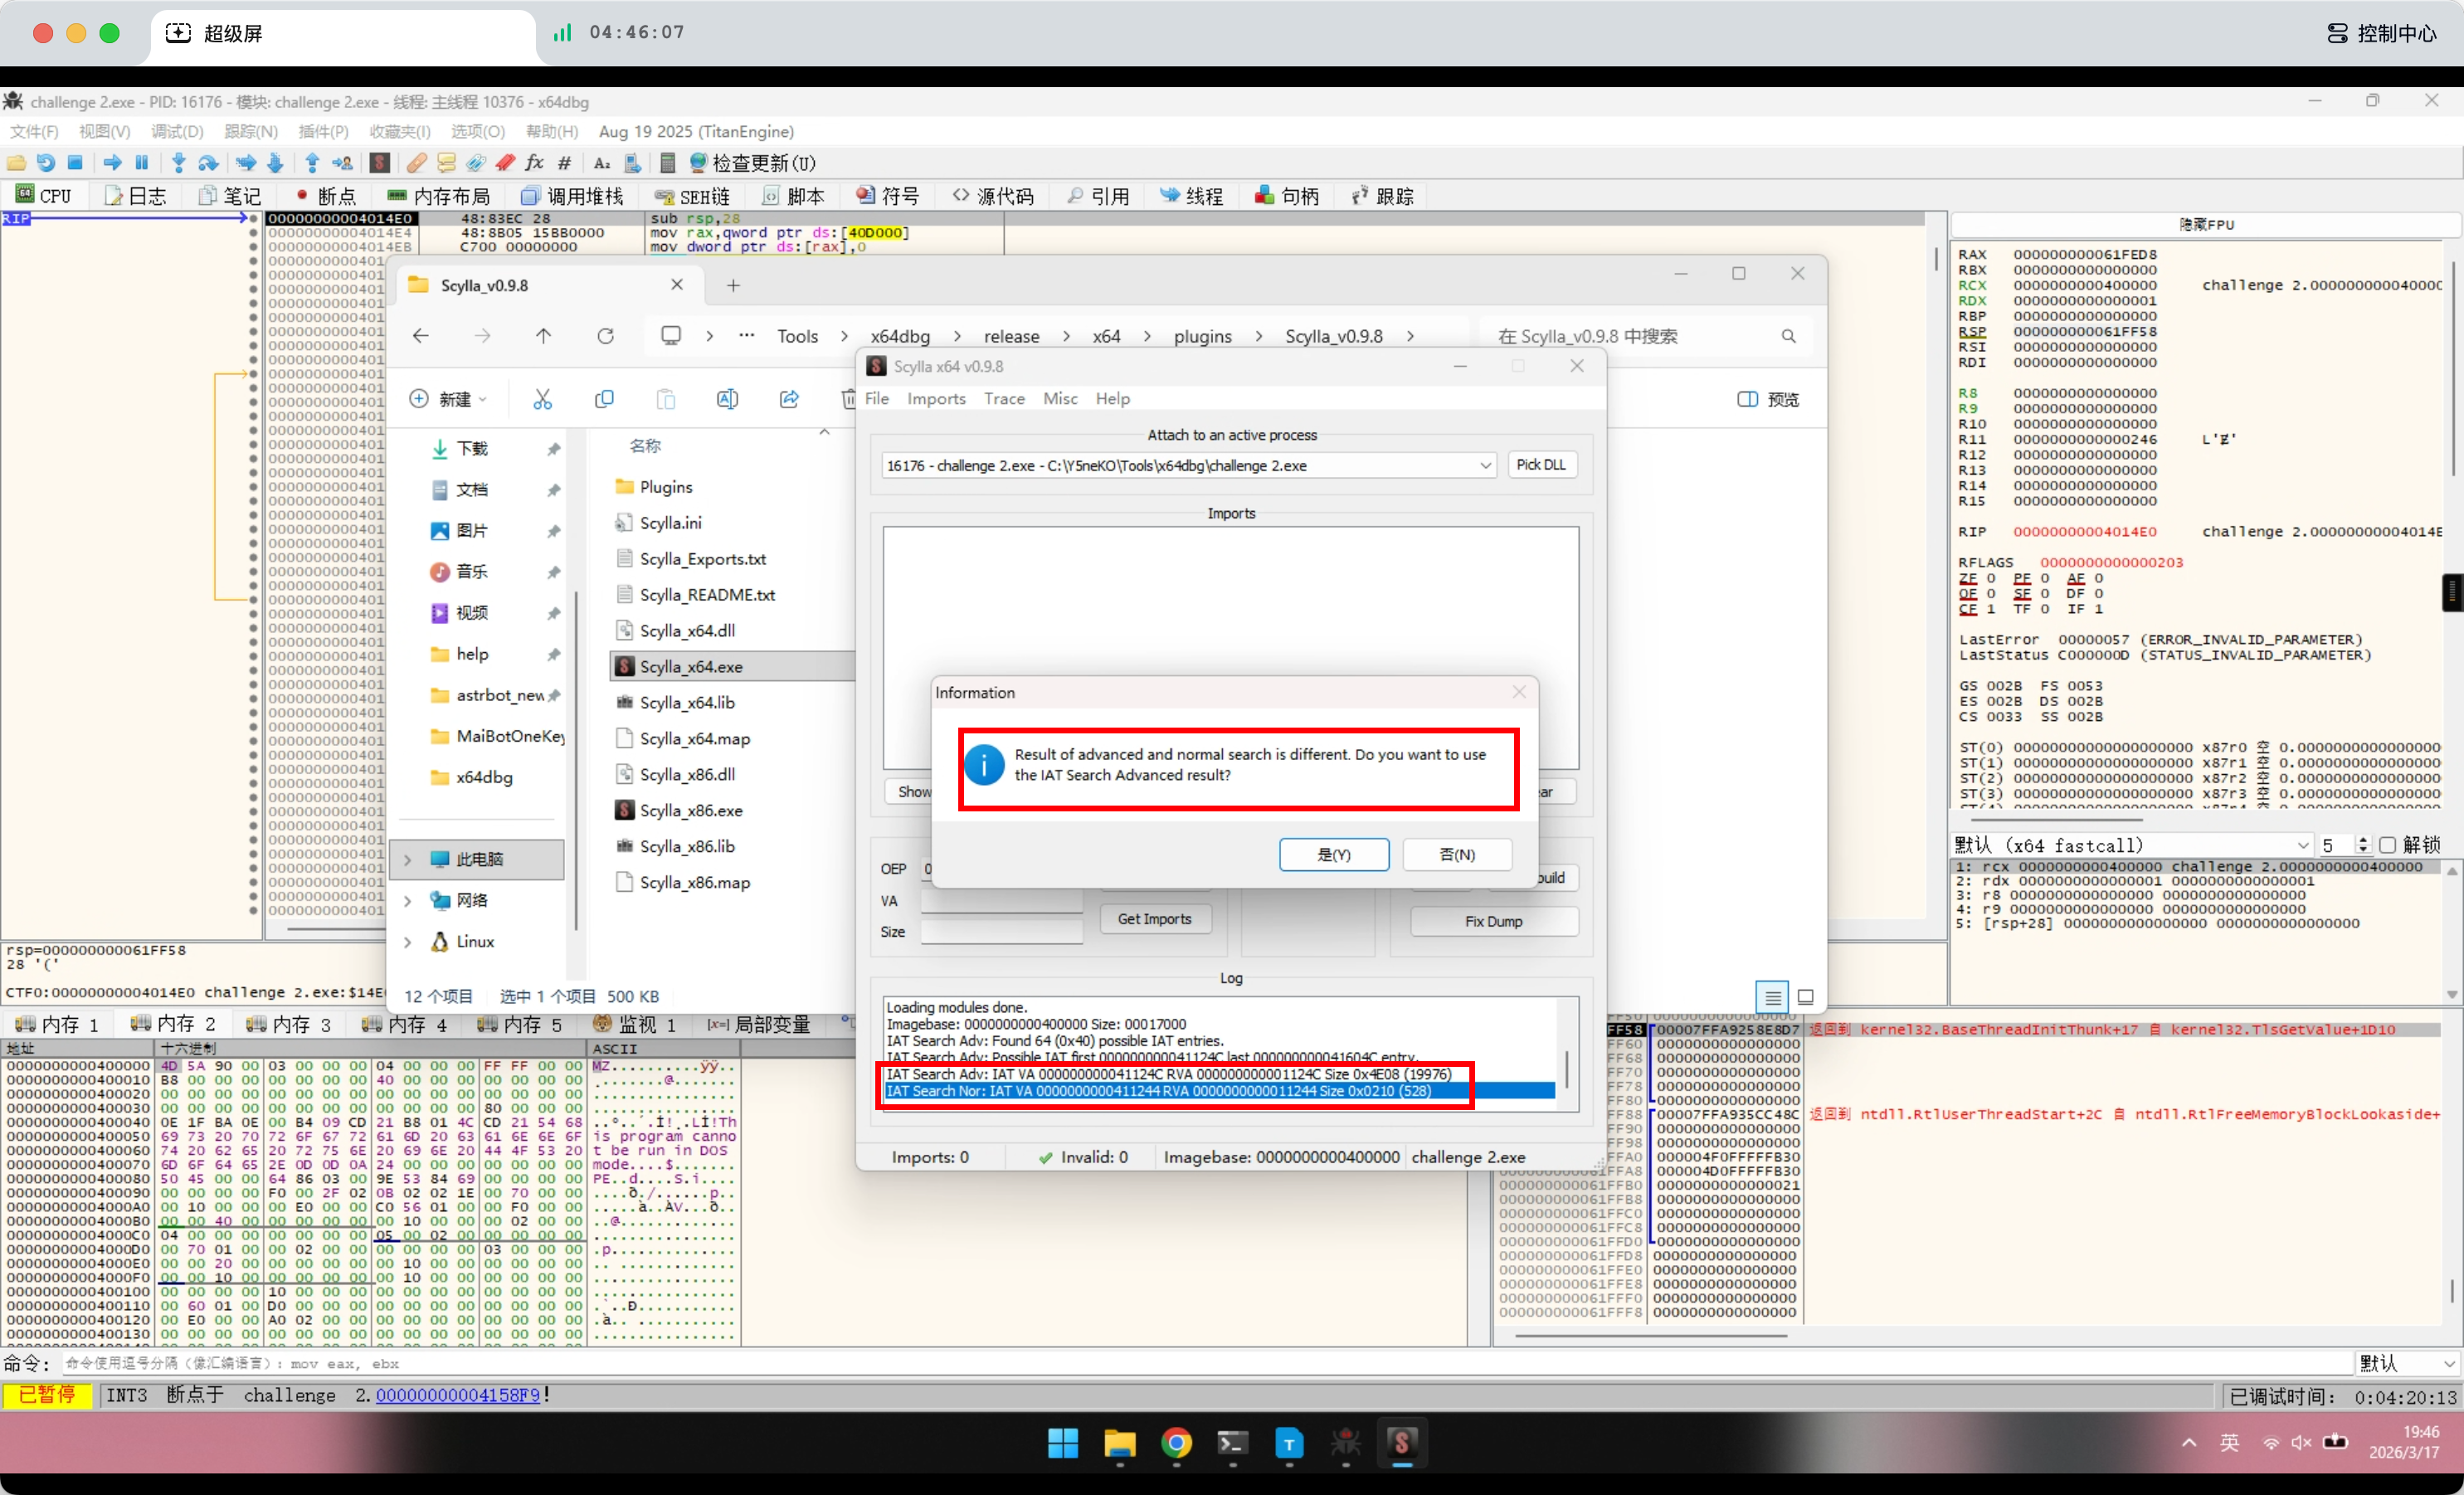Toggle the 预览 preview pane in Explorer

click(x=1768, y=399)
